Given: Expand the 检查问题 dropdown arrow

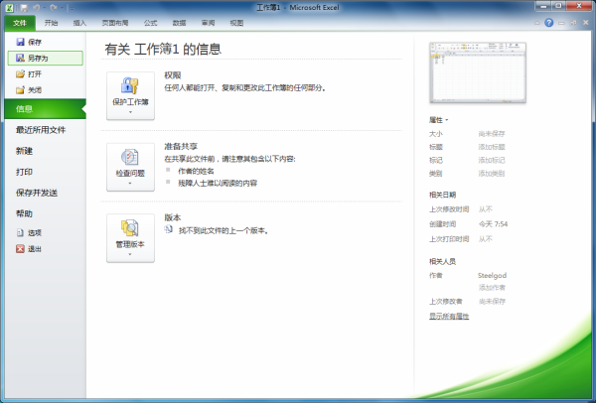Looking at the screenshot, I should pos(130,184).
